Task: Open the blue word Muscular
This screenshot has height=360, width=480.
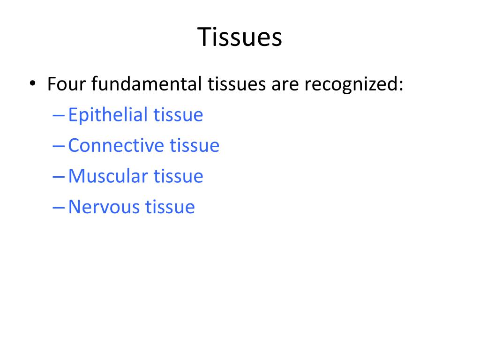Action: (x=108, y=176)
